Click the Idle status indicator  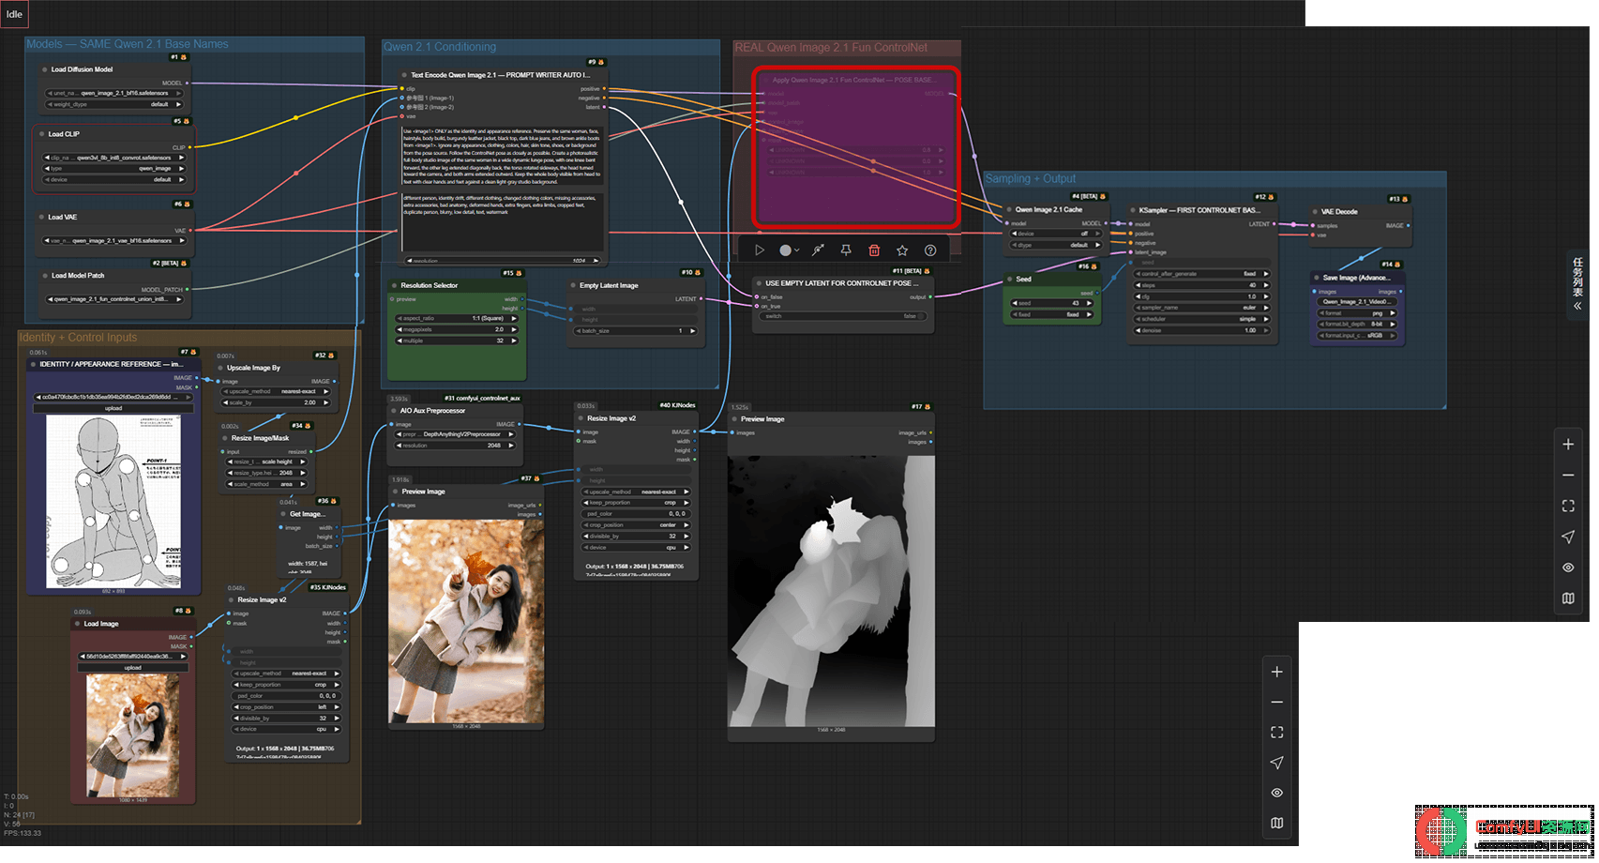[x=14, y=14]
